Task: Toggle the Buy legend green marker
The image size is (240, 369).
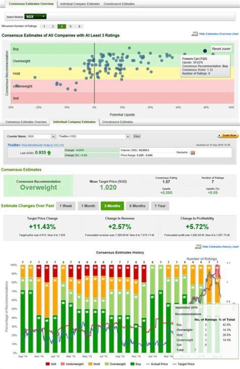Action: (132, 364)
